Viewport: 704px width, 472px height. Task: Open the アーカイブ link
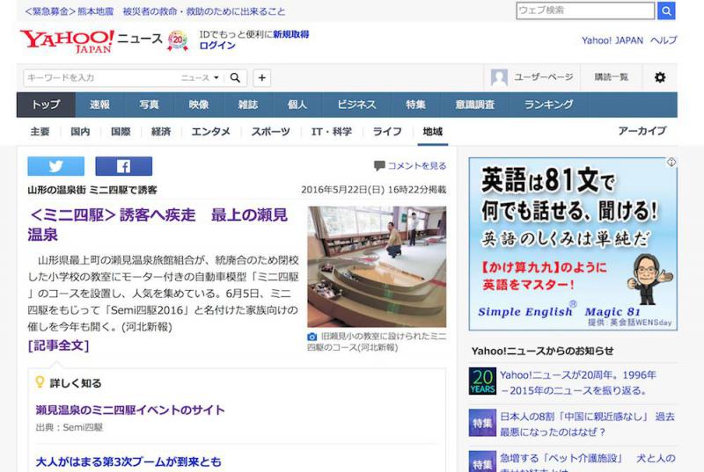[x=642, y=132]
